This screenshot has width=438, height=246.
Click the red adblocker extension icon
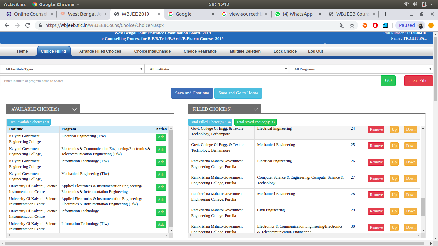375,25
